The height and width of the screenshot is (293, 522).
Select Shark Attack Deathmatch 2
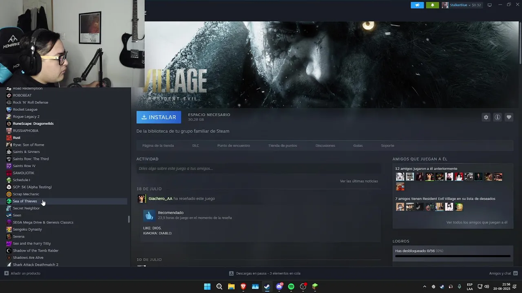35,265
